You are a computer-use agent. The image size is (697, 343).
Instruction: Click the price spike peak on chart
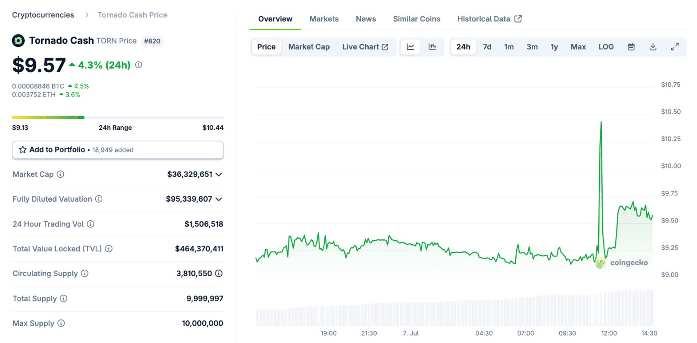pos(601,122)
